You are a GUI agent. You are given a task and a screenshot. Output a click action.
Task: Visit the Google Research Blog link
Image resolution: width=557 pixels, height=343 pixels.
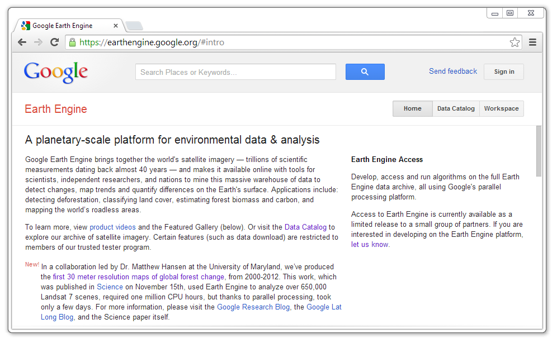coord(253,307)
